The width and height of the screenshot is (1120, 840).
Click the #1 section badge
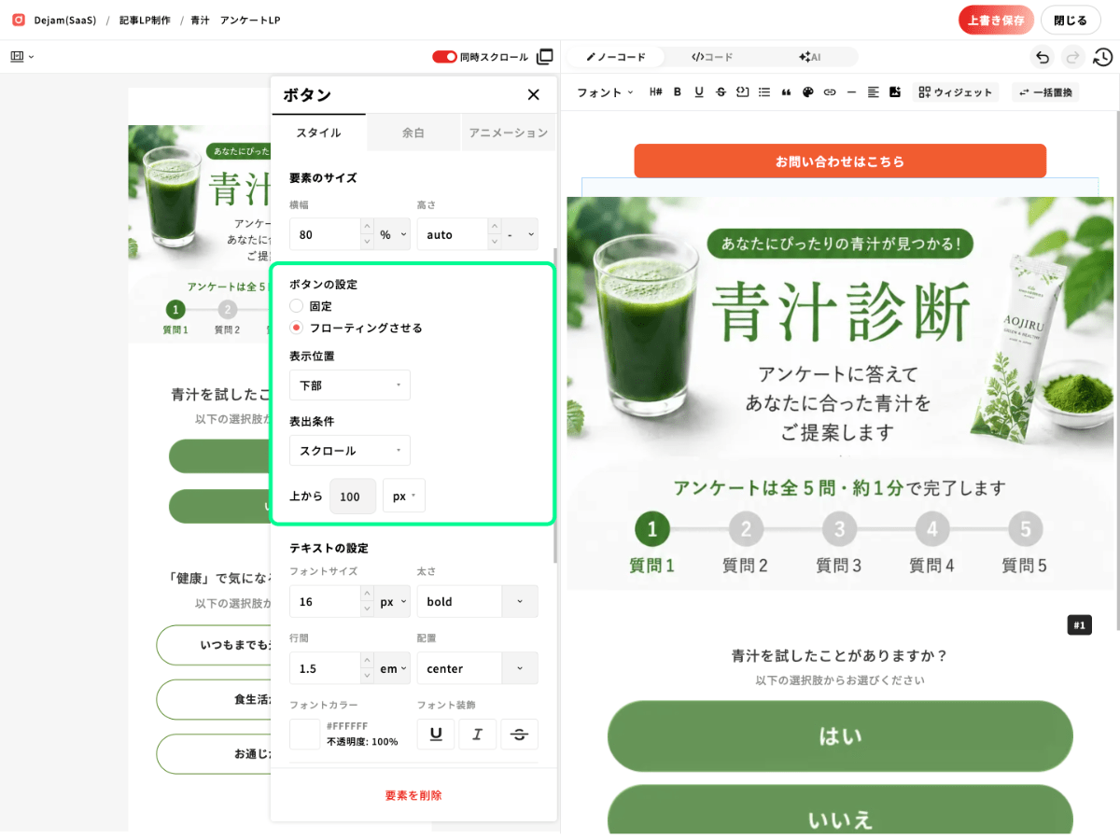(1079, 625)
